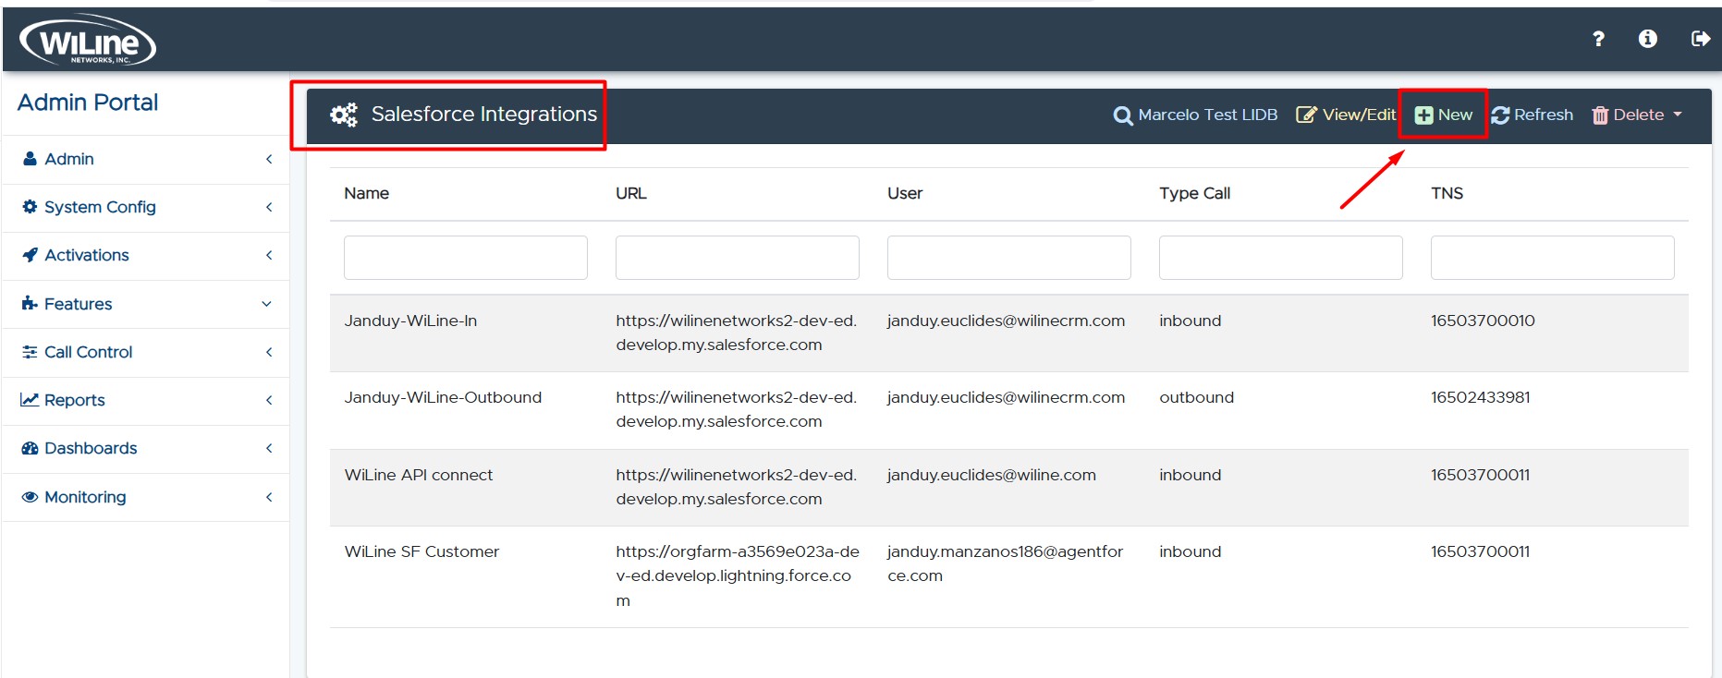This screenshot has height=678, width=1722.
Task: Open System Config in sidebar
Action: 99,207
